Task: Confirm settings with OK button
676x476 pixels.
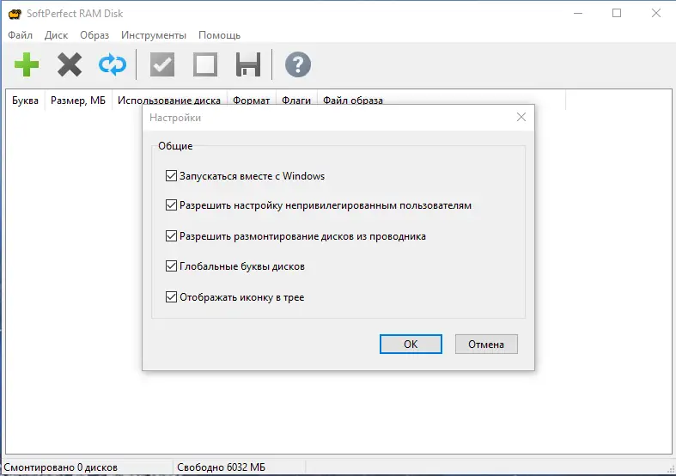Action: [411, 344]
